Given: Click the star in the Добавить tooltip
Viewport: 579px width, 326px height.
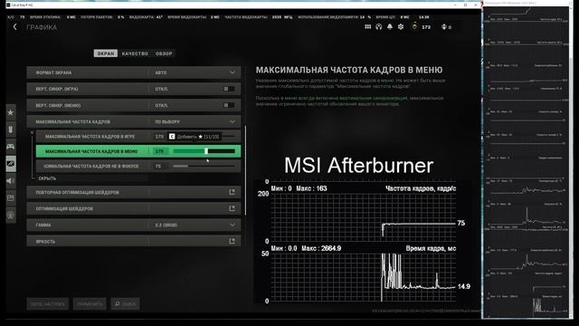Looking at the screenshot, I should click(x=201, y=137).
